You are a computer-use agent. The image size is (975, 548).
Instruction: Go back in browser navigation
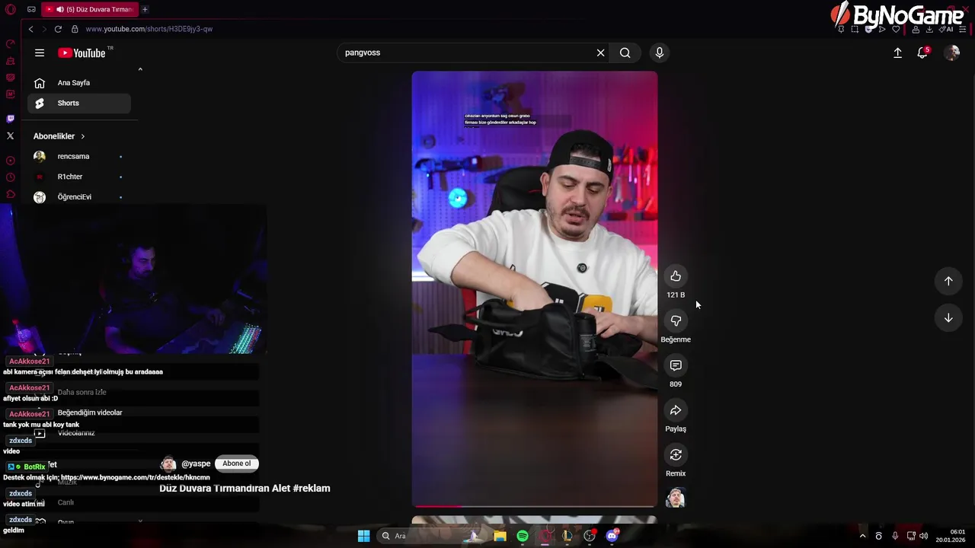point(30,29)
